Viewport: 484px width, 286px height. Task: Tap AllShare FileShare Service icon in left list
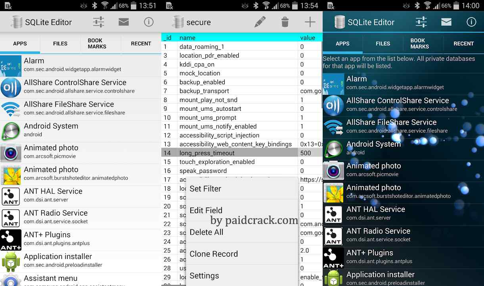11,109
